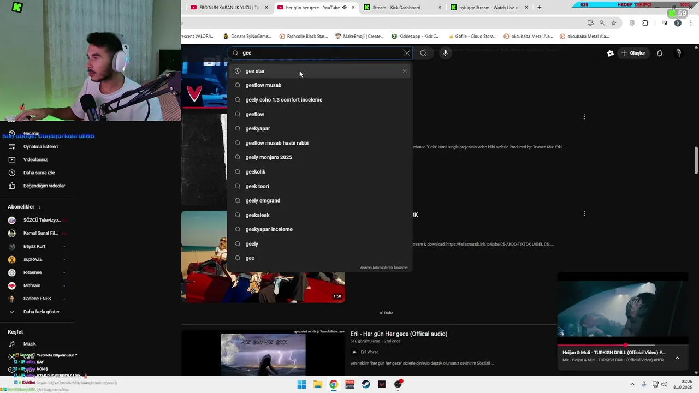Viewport: 699px width, 393px height.
Task: Click the YouTube search magnifier button
Action: (x=423, y=53)
